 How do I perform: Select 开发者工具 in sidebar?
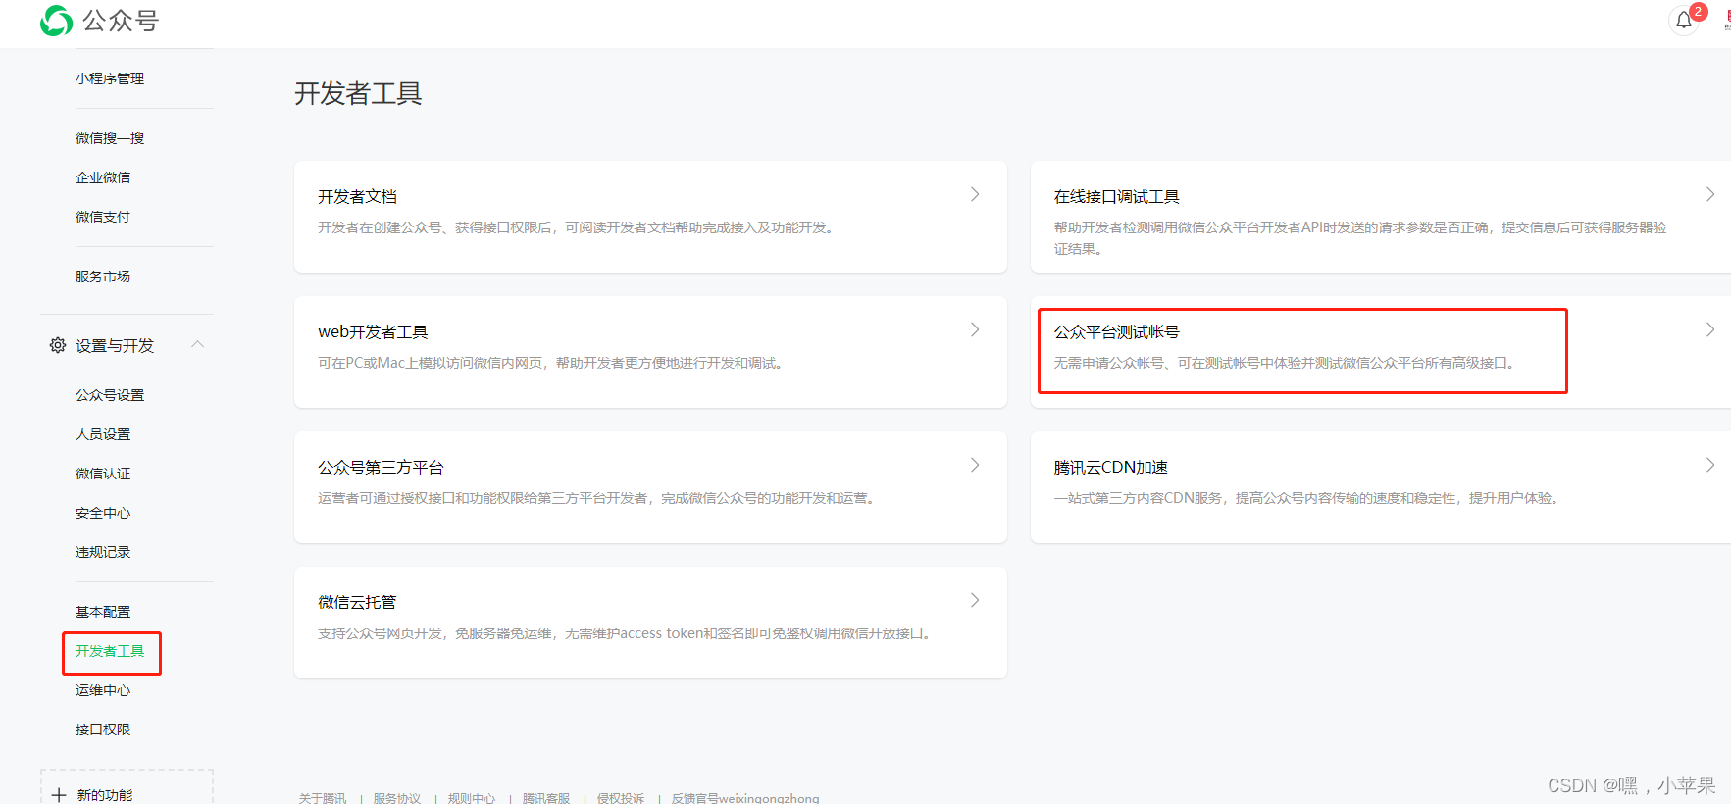[110, 651]
